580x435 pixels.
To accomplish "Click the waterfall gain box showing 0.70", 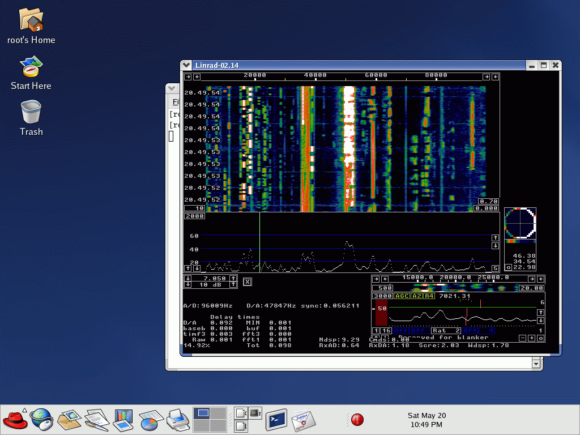I will tap(488, 201).
